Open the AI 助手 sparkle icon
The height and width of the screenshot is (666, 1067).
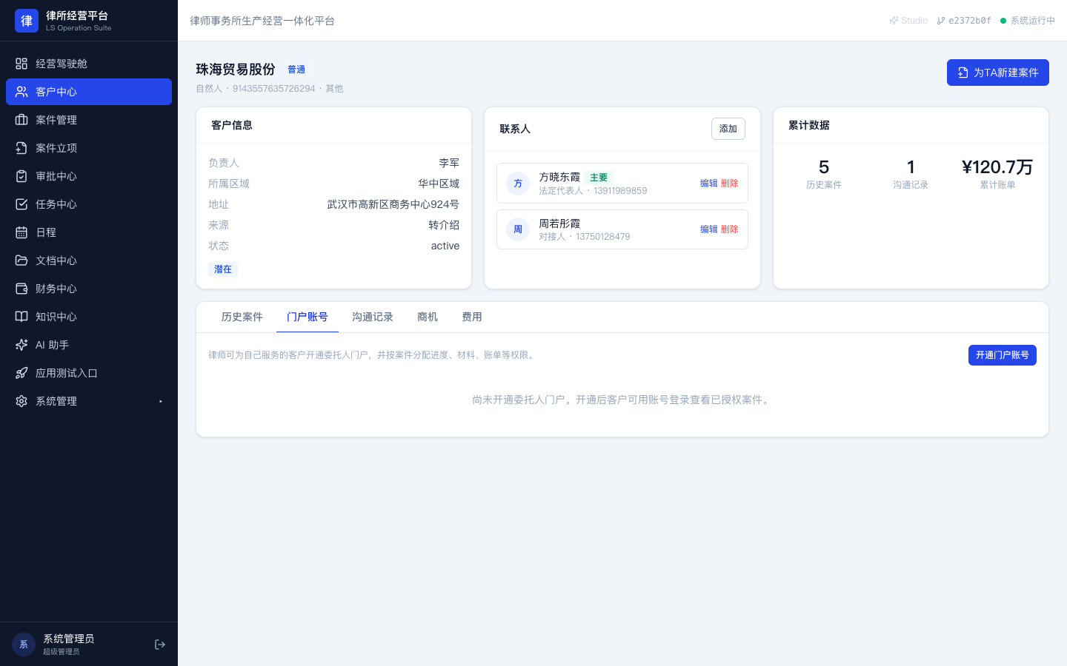(x=21, y=345)
